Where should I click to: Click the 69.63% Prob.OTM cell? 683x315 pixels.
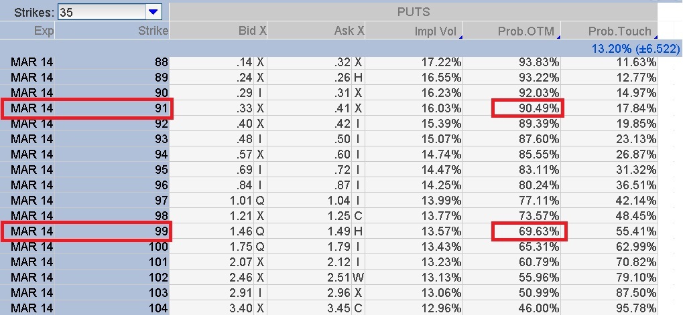(x=528, y=231)
